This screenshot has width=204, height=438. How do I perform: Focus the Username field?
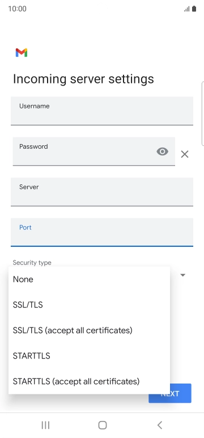tap(102, 111)
